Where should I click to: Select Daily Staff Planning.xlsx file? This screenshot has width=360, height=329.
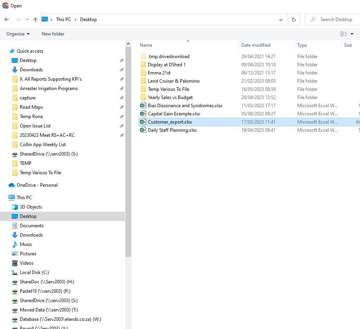pyautogui.click(x=172, y=130)
